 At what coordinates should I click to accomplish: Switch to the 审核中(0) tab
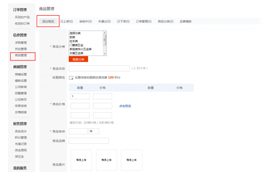[85, 21]
